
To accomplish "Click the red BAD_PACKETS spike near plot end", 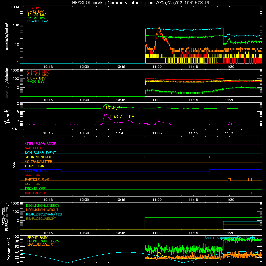I will coord(251,193).
